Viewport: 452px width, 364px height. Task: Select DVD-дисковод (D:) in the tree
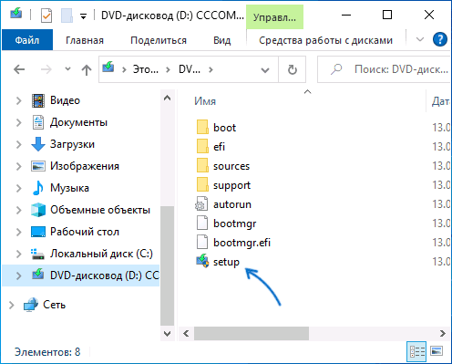pos(81,276)
